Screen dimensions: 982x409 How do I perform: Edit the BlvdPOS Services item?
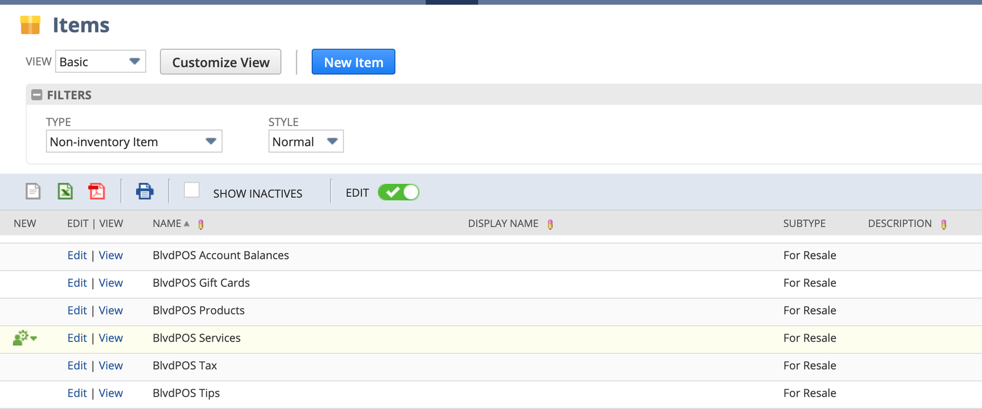coord(77,338)
